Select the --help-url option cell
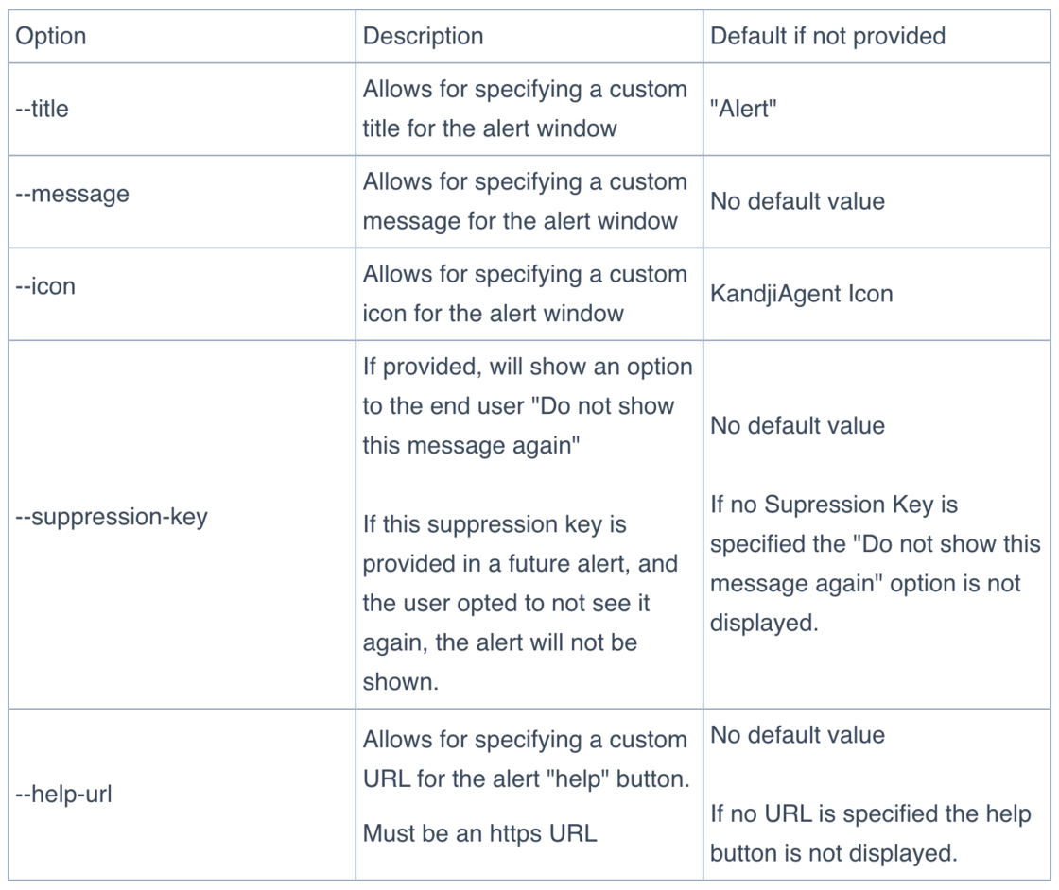 (64, 795)
